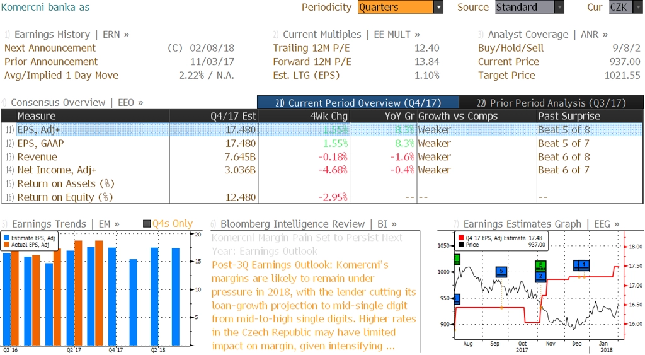The height and width of the screenshot is (355, 645).
Task: Click the green E earnings marker near November
Action: point(540,265)
